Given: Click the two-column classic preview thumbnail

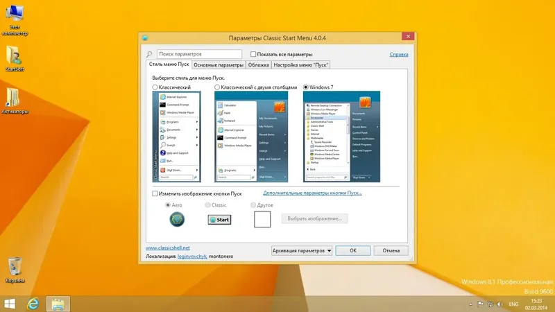Looking at the screenshot, I should 251,137.
